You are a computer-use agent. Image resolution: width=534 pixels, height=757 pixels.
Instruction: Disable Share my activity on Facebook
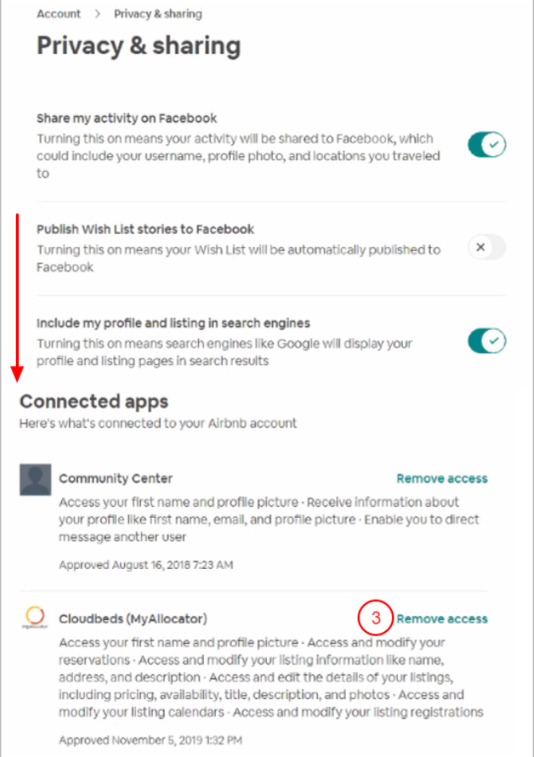(x=486, y=145)
